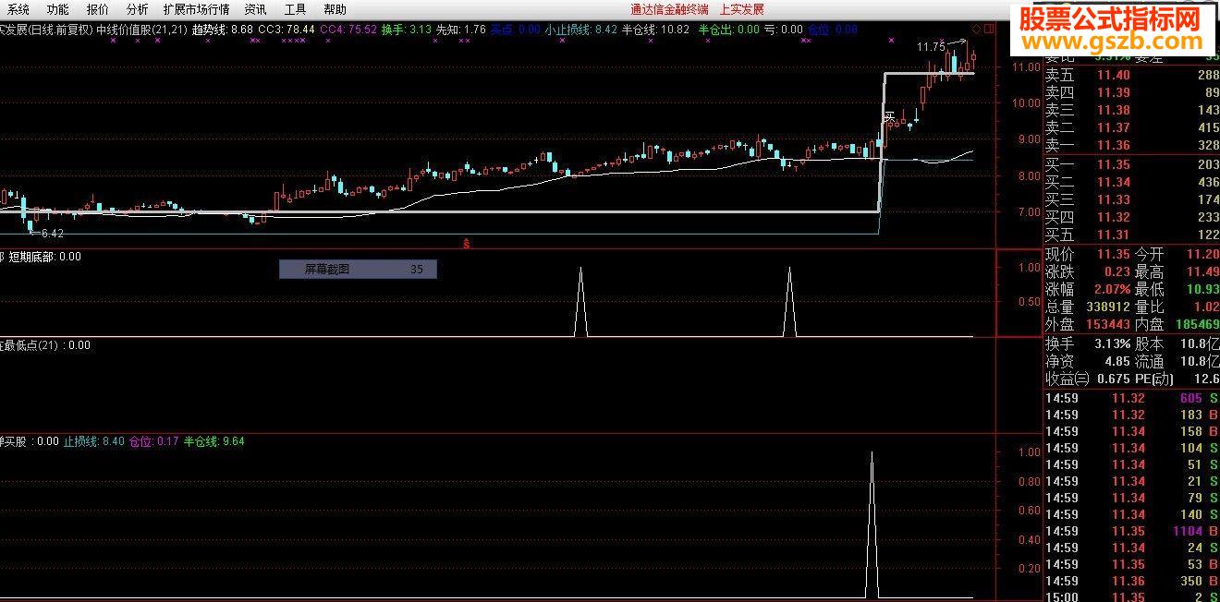Click the 卖三 11.38 order row

tap(1132, 110)
